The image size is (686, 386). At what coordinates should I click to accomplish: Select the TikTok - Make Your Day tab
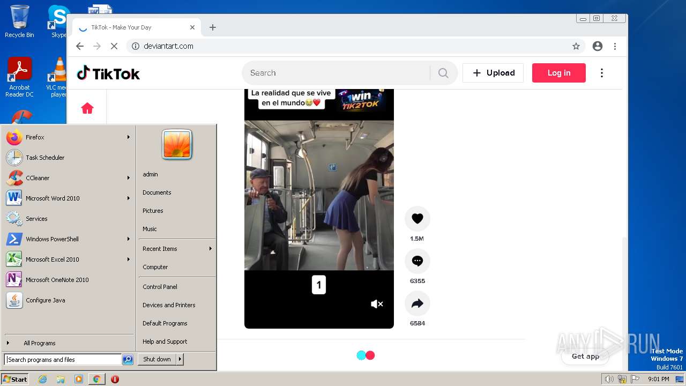(x=136, y=27)
